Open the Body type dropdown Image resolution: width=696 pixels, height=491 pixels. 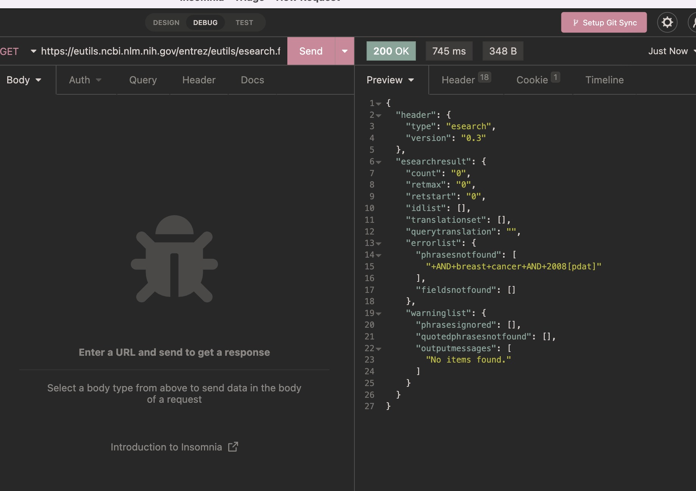point(24,80)
